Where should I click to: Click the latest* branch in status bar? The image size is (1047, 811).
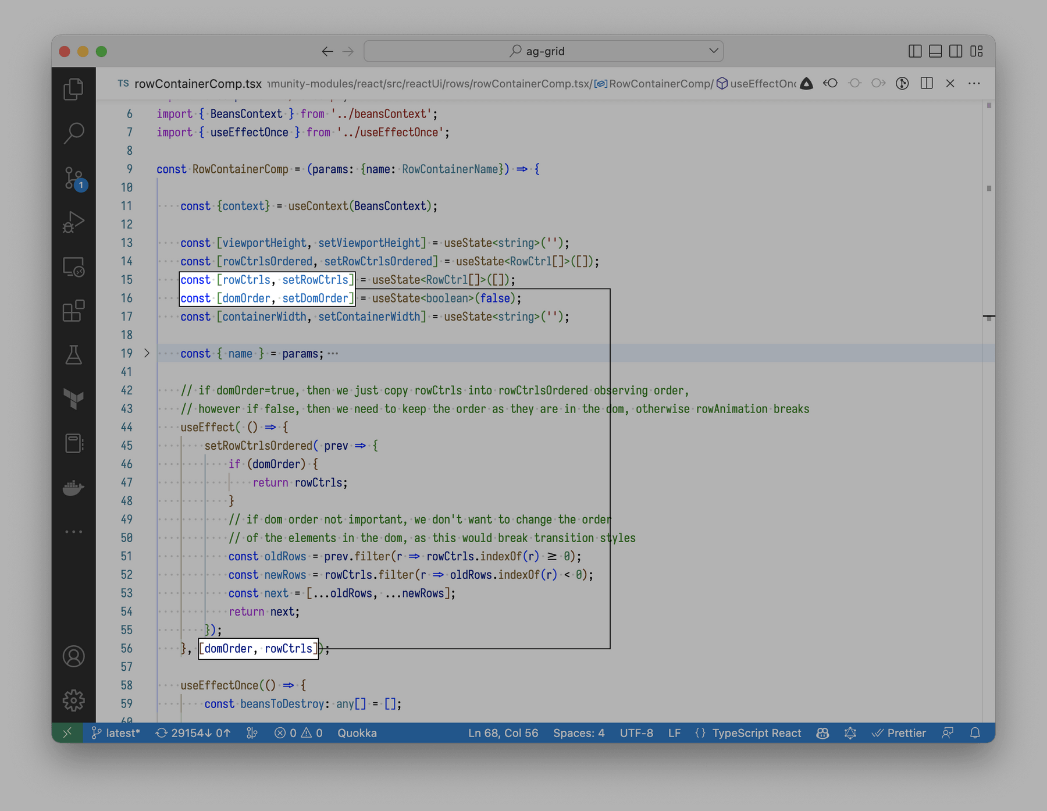pos(116,733)
